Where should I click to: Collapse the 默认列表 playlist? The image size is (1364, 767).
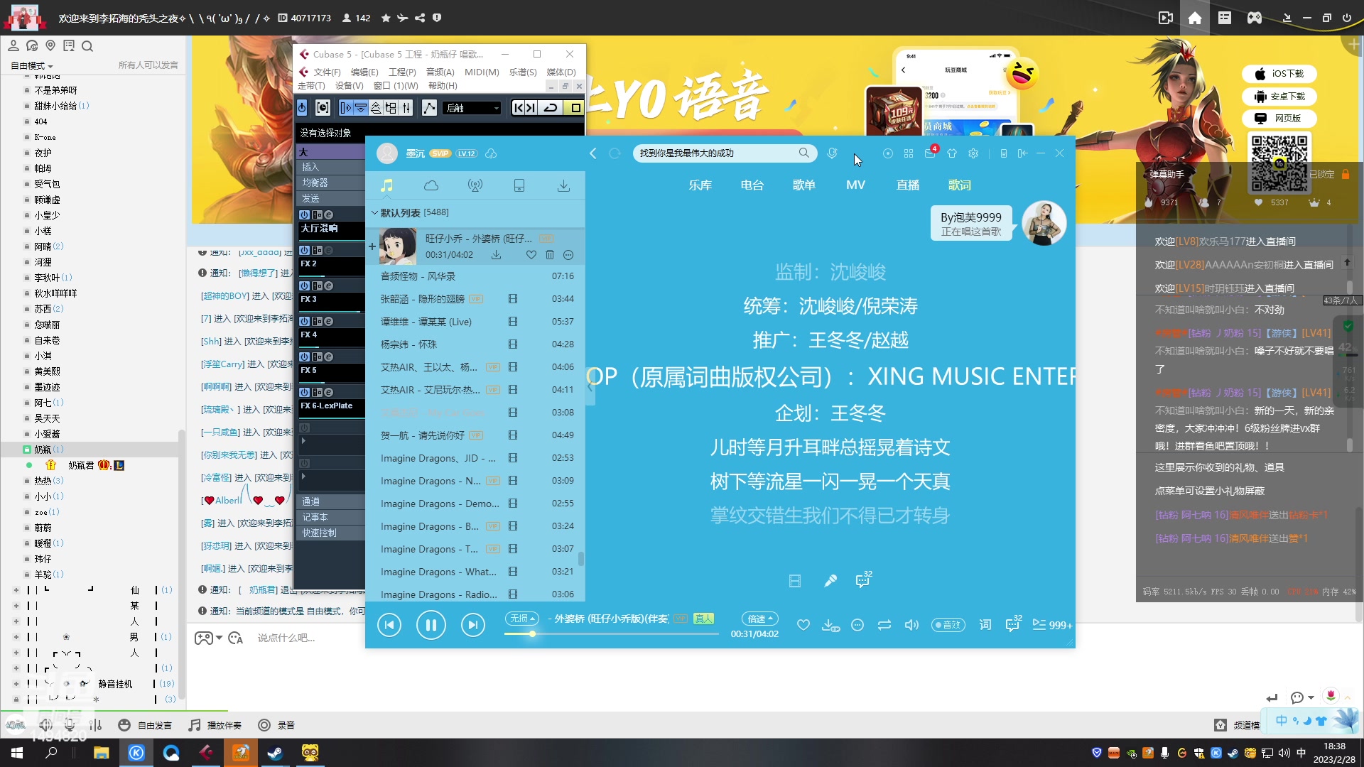[374, 212]
